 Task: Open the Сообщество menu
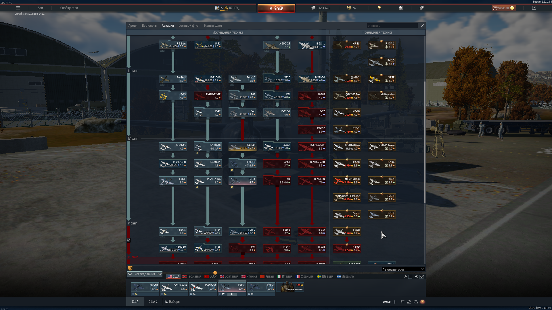click(69, 8)
